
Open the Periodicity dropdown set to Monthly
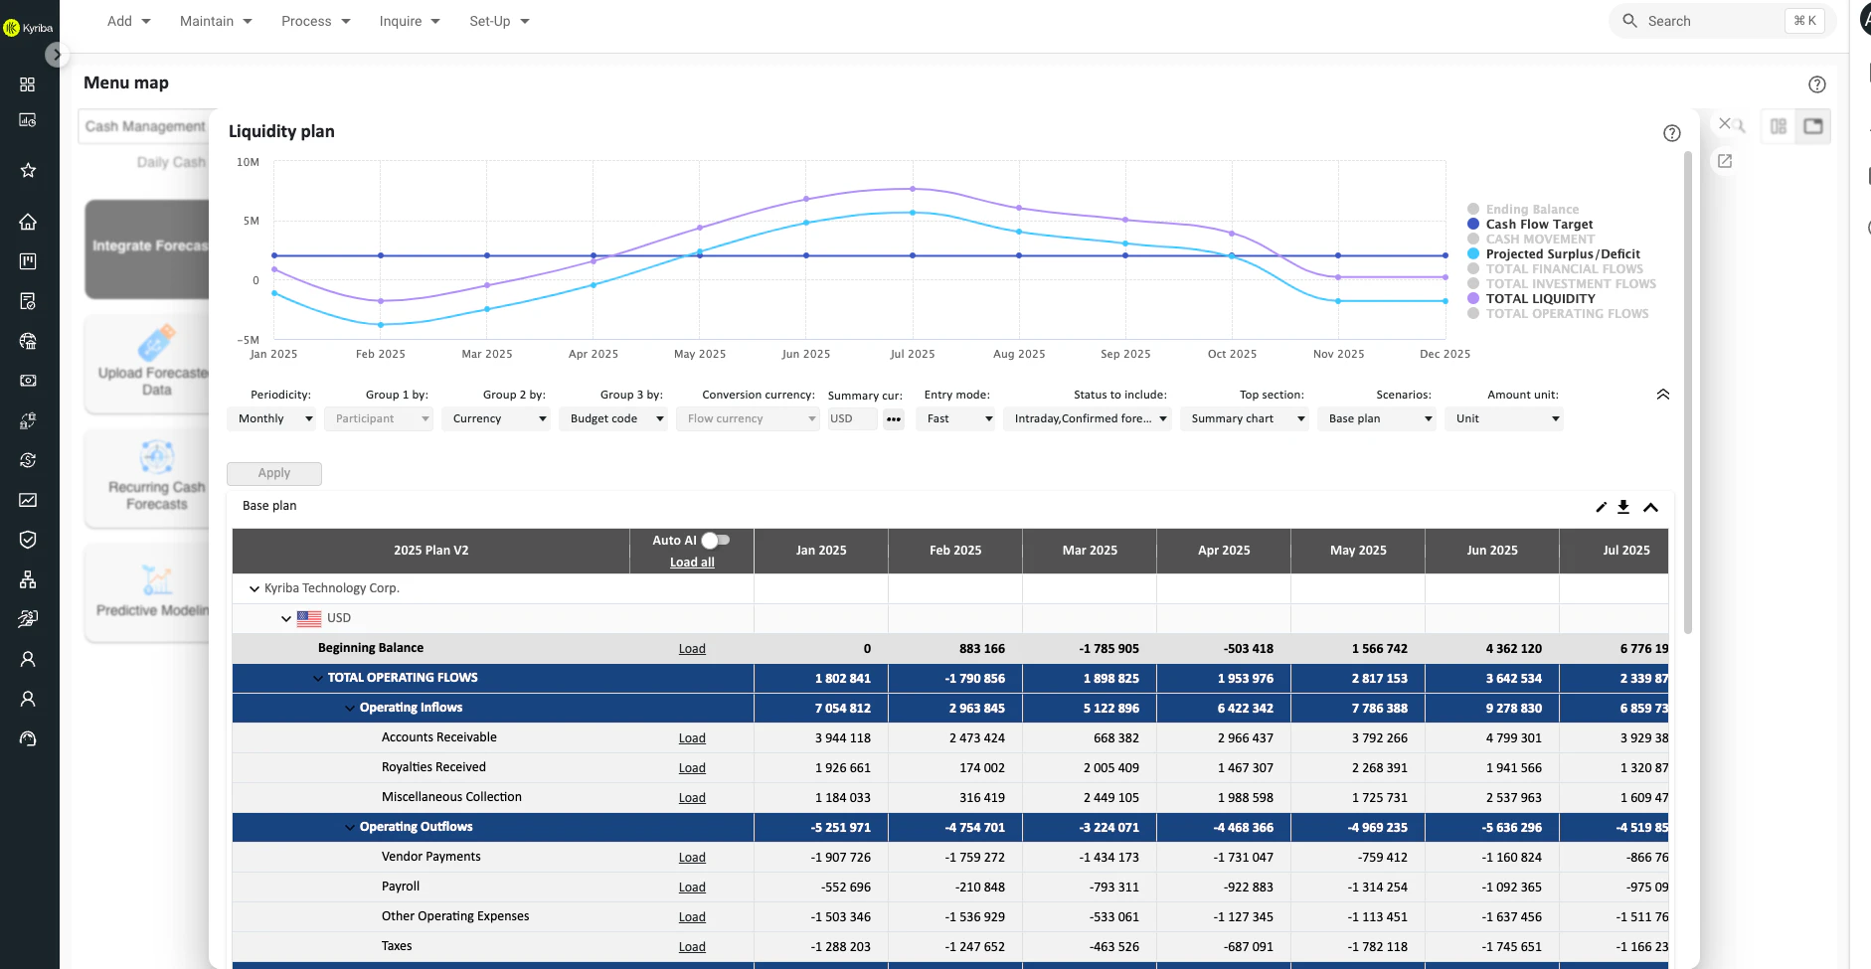point(271,418)
